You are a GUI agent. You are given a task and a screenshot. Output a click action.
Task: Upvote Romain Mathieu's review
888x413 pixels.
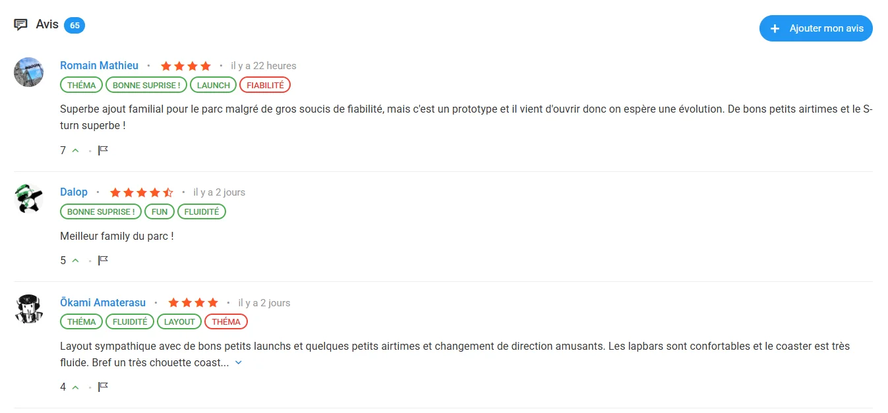point(75,150)
